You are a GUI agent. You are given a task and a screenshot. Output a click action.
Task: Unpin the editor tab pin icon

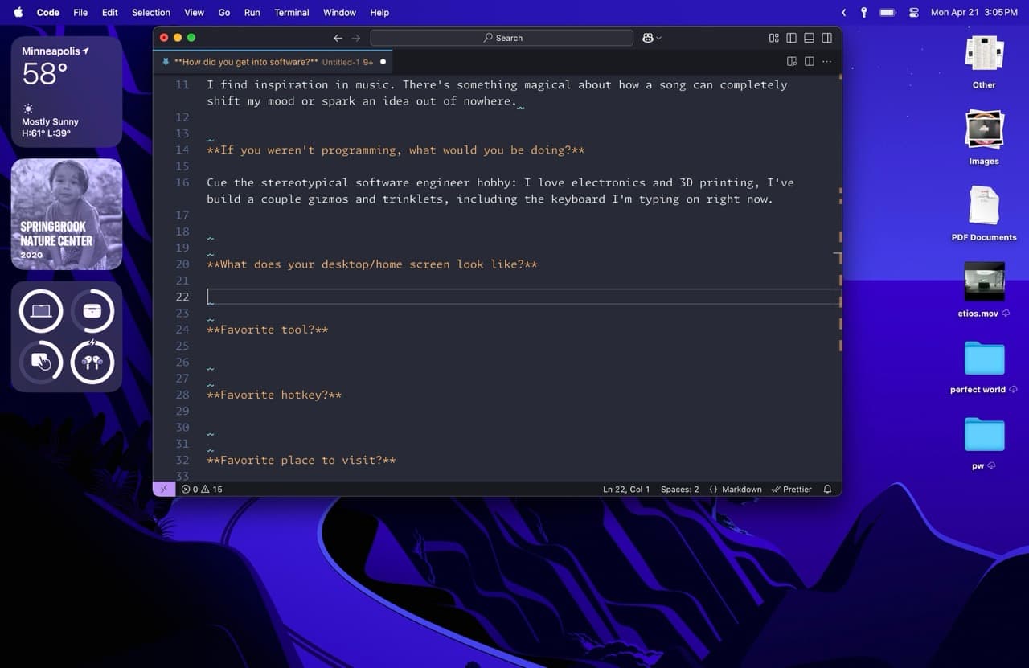tap(165, 61)
